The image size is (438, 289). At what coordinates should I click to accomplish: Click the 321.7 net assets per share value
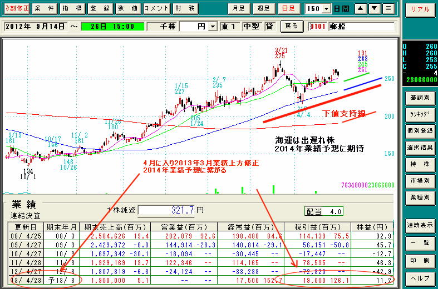point(166,210)
